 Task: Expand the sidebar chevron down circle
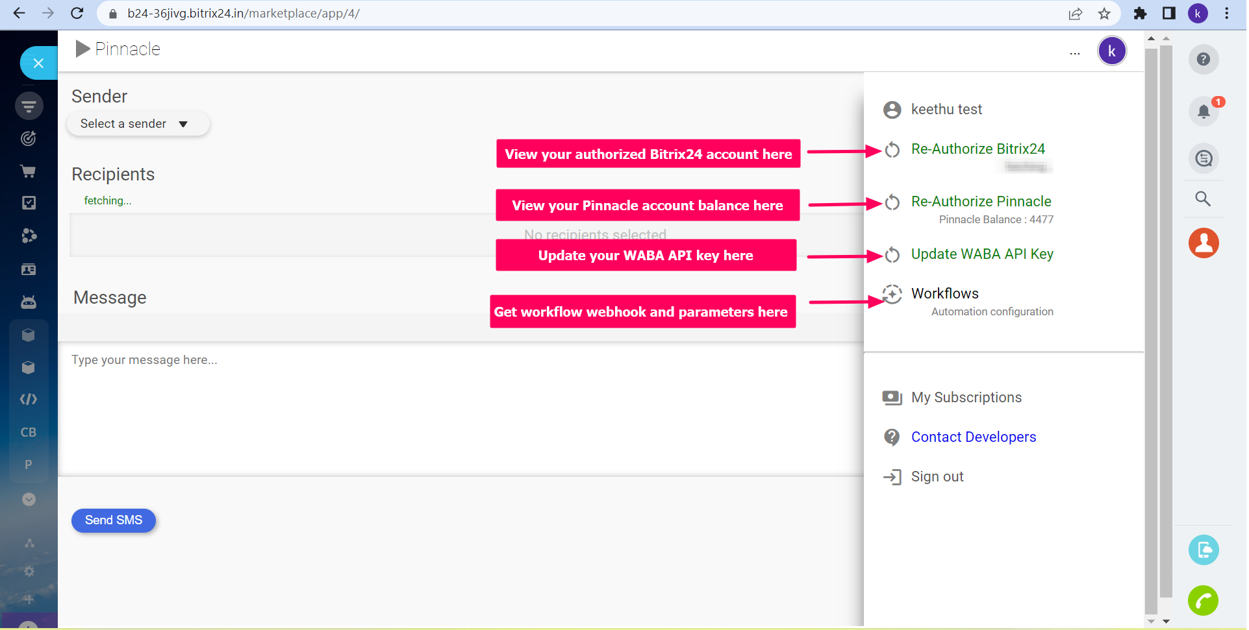[29, 499]
